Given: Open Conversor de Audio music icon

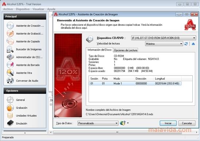Looking at the screenshot, I should 10,81.
